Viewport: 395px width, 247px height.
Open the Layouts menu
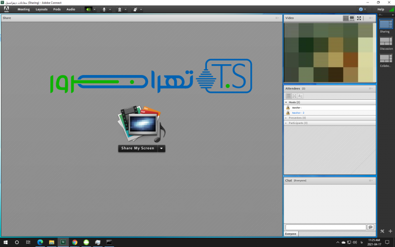tap(41, 9)
